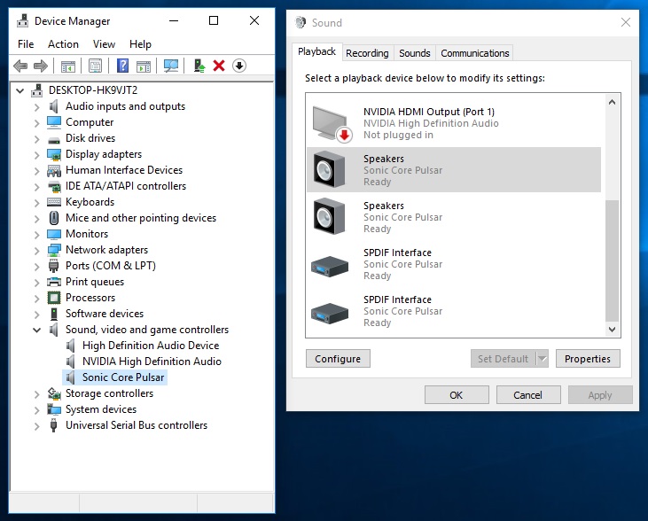The height and width of the screenshot is (521, 648).
Task: Maximize the Device Manager window
Action: tap(214, 20)
